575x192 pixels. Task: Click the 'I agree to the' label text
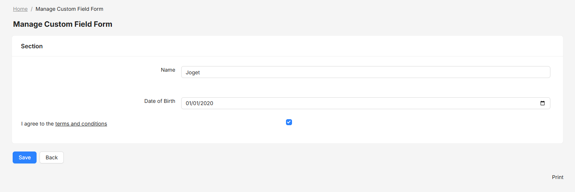[x=37, y=124]
